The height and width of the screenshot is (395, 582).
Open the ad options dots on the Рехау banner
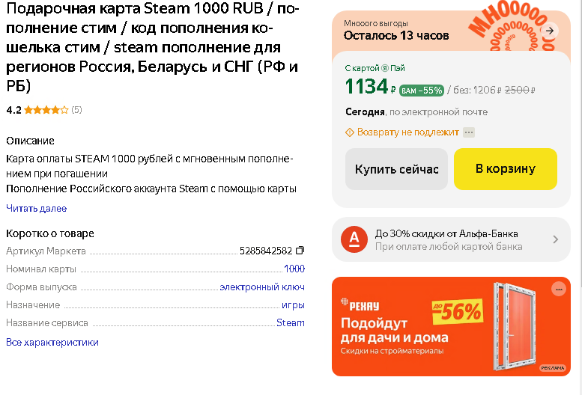pyautogui.click(x=559, y=289)
